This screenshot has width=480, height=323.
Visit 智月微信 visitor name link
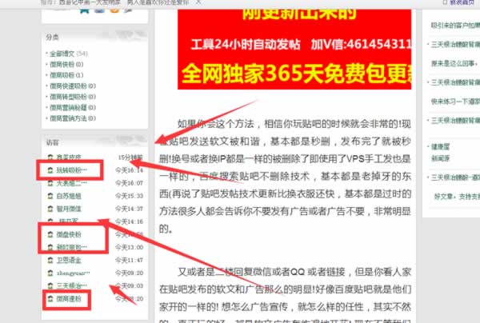click(x=69, y=209)
